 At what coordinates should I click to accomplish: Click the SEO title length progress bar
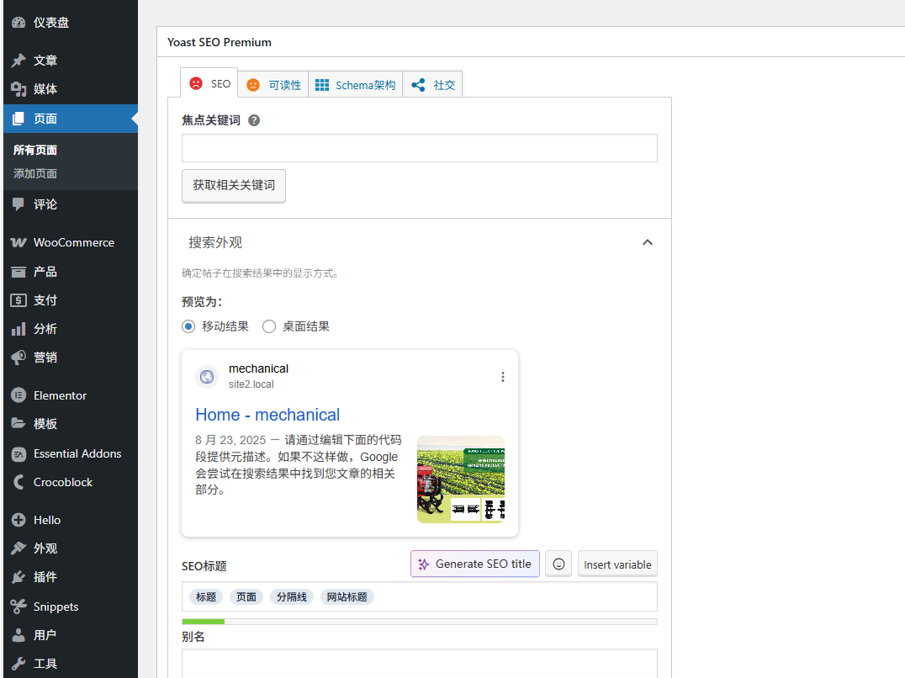pos(419,622)
